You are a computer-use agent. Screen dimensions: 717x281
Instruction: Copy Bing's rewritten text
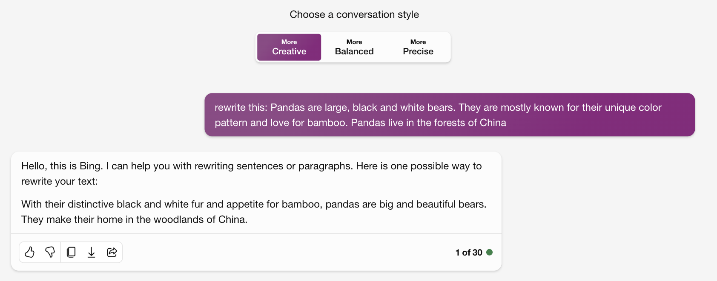(71, 252)
